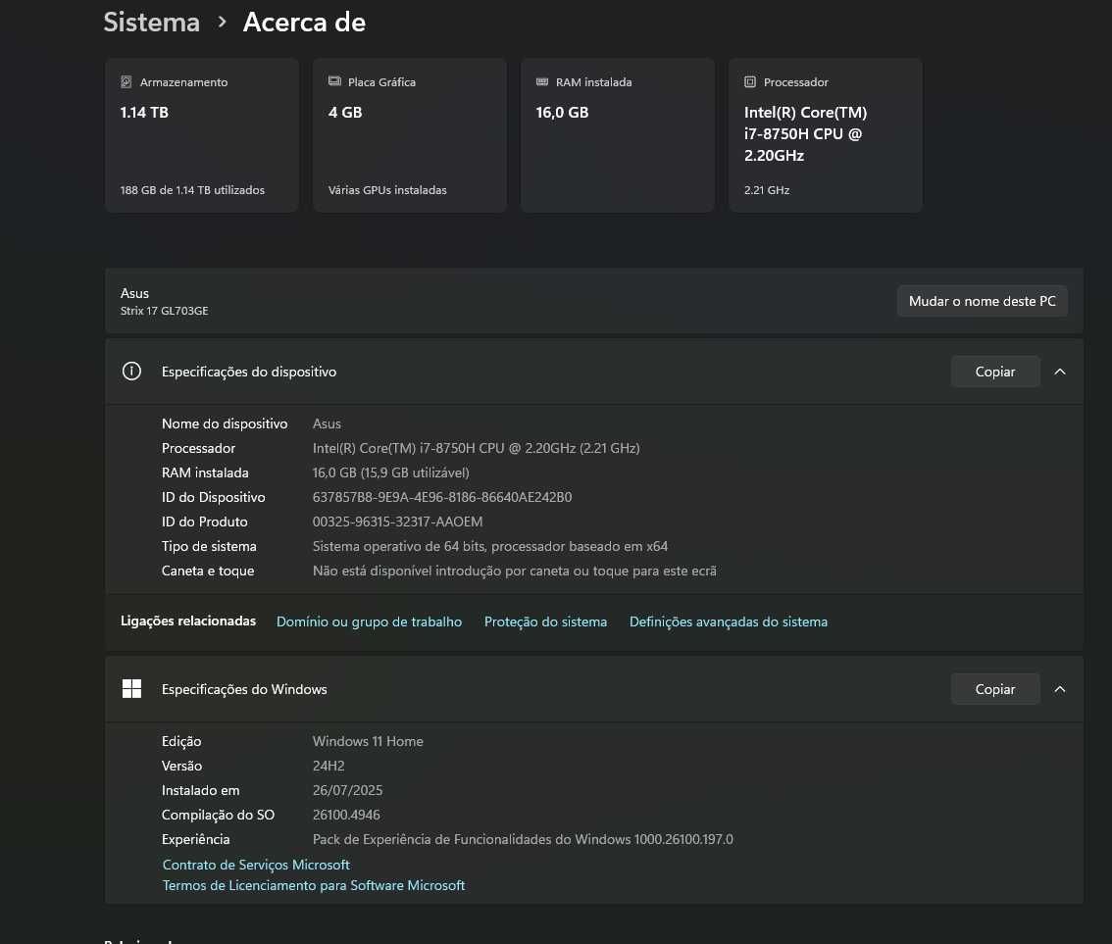Click the OS build 26100.4946 value
Image resolution: width=1112 pixels, height=944 pixels.
coord(346,815)
